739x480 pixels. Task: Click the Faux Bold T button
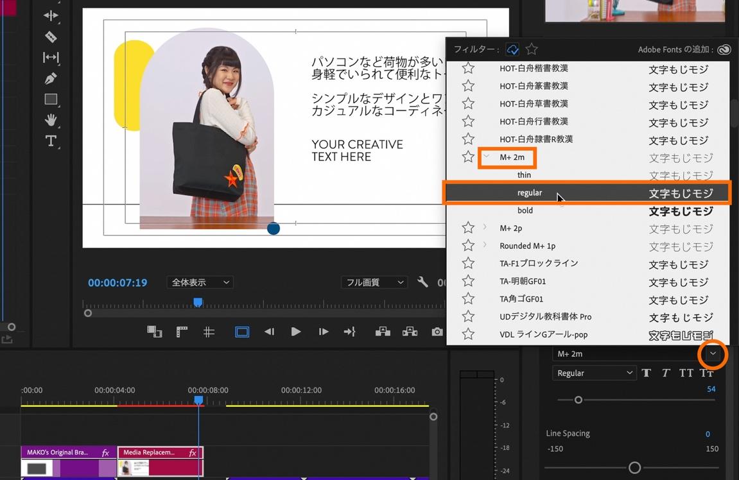click(647, 373)
